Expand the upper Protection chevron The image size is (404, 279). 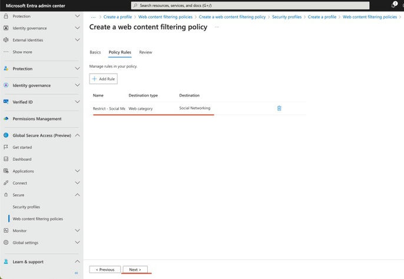77,16
